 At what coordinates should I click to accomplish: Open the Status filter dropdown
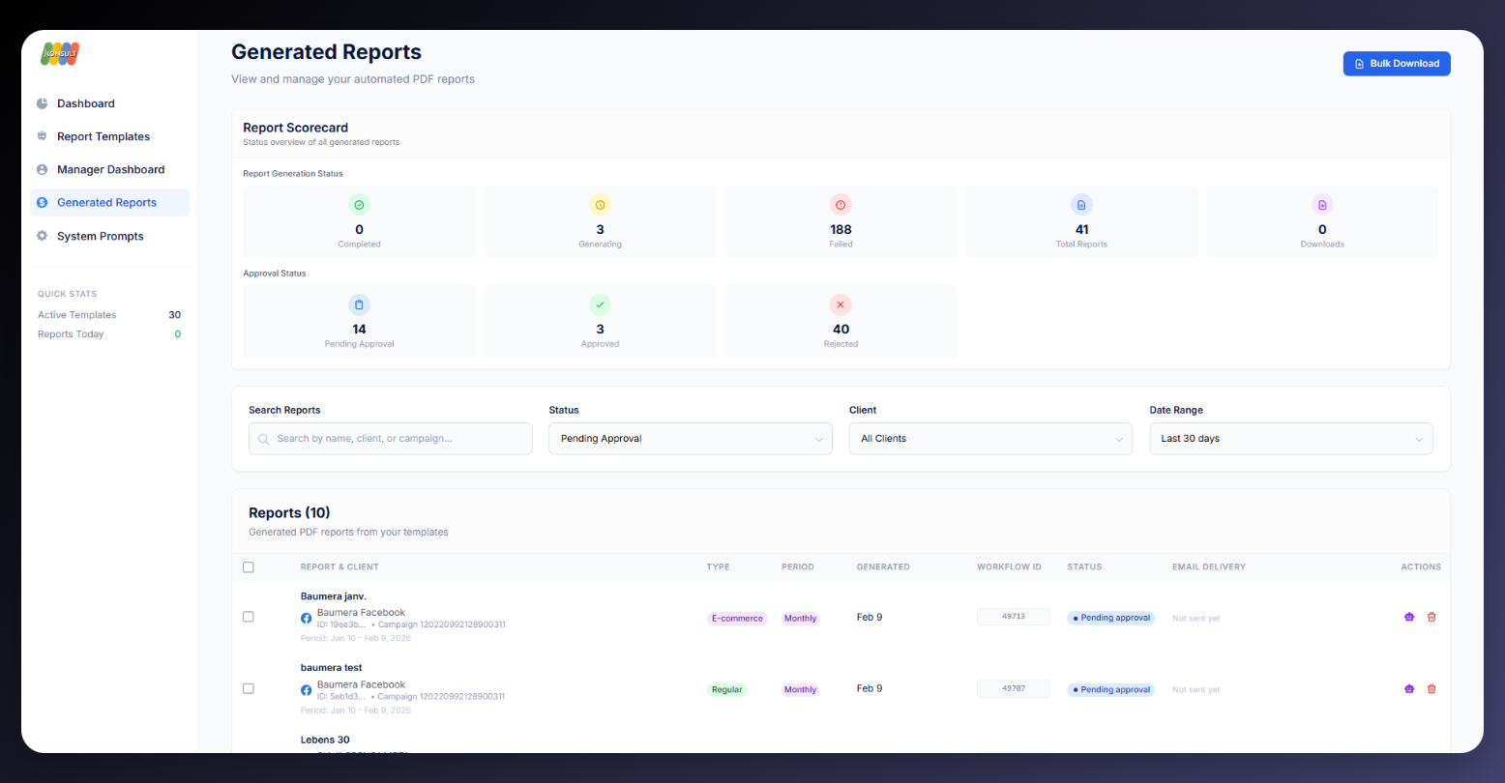[690, 439]
